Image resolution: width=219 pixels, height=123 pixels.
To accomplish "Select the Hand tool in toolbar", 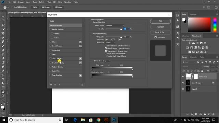I will tap(3, 92).
